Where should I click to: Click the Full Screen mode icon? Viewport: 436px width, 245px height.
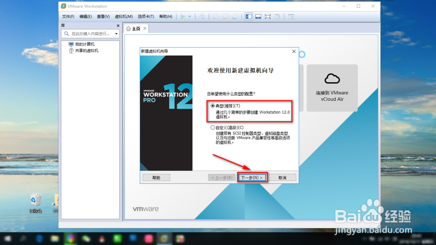[x=268, y=17]
